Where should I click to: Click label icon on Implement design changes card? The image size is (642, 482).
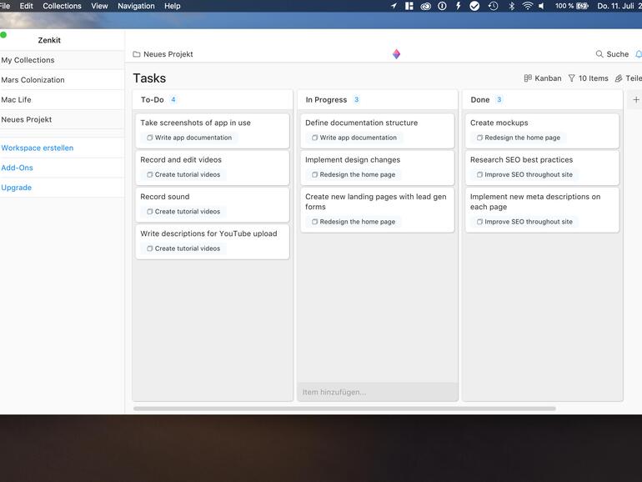coord(314,174)
